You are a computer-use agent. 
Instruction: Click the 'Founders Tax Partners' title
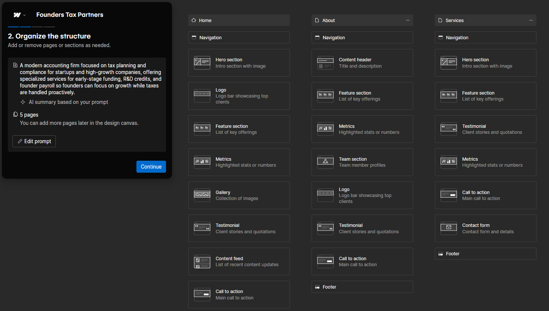70,15
